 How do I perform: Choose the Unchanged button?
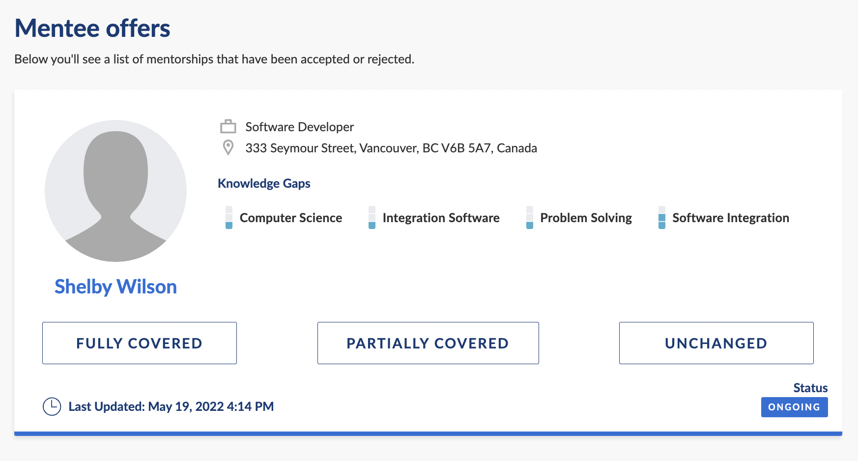coord(716,343)
